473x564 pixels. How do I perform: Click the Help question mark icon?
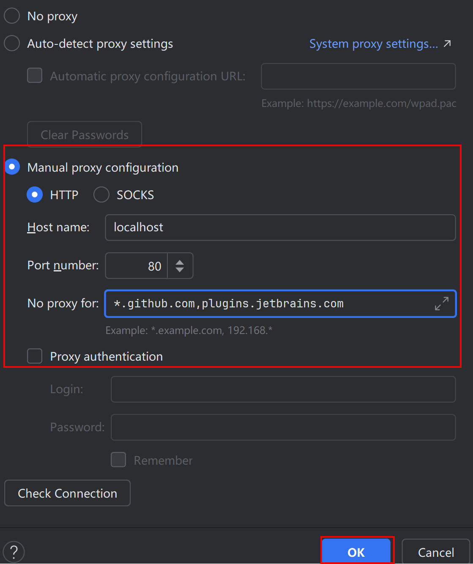pyautogui.click(x=14, y=552)
